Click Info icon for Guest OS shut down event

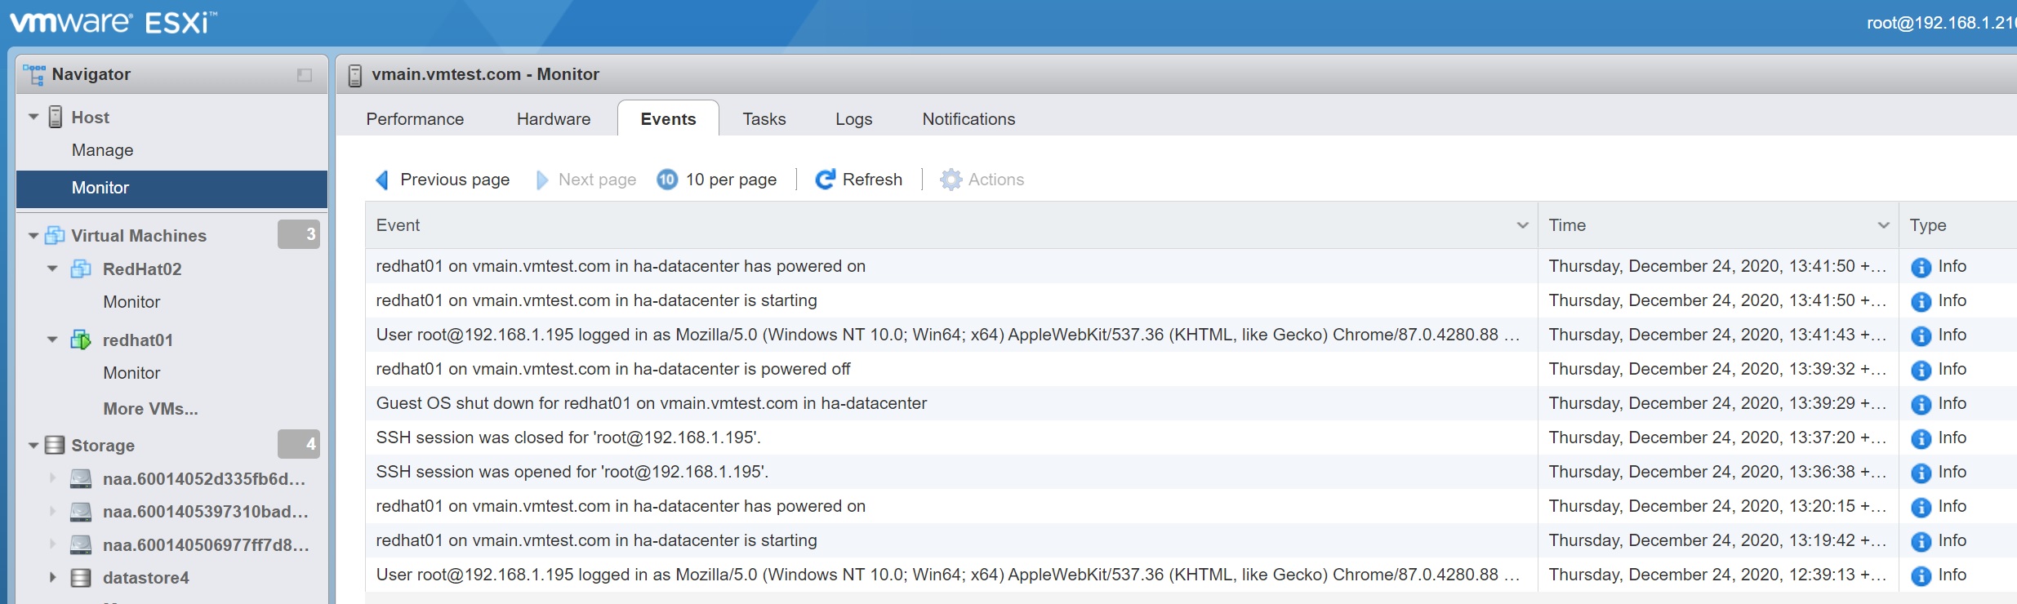point(1921,404)
